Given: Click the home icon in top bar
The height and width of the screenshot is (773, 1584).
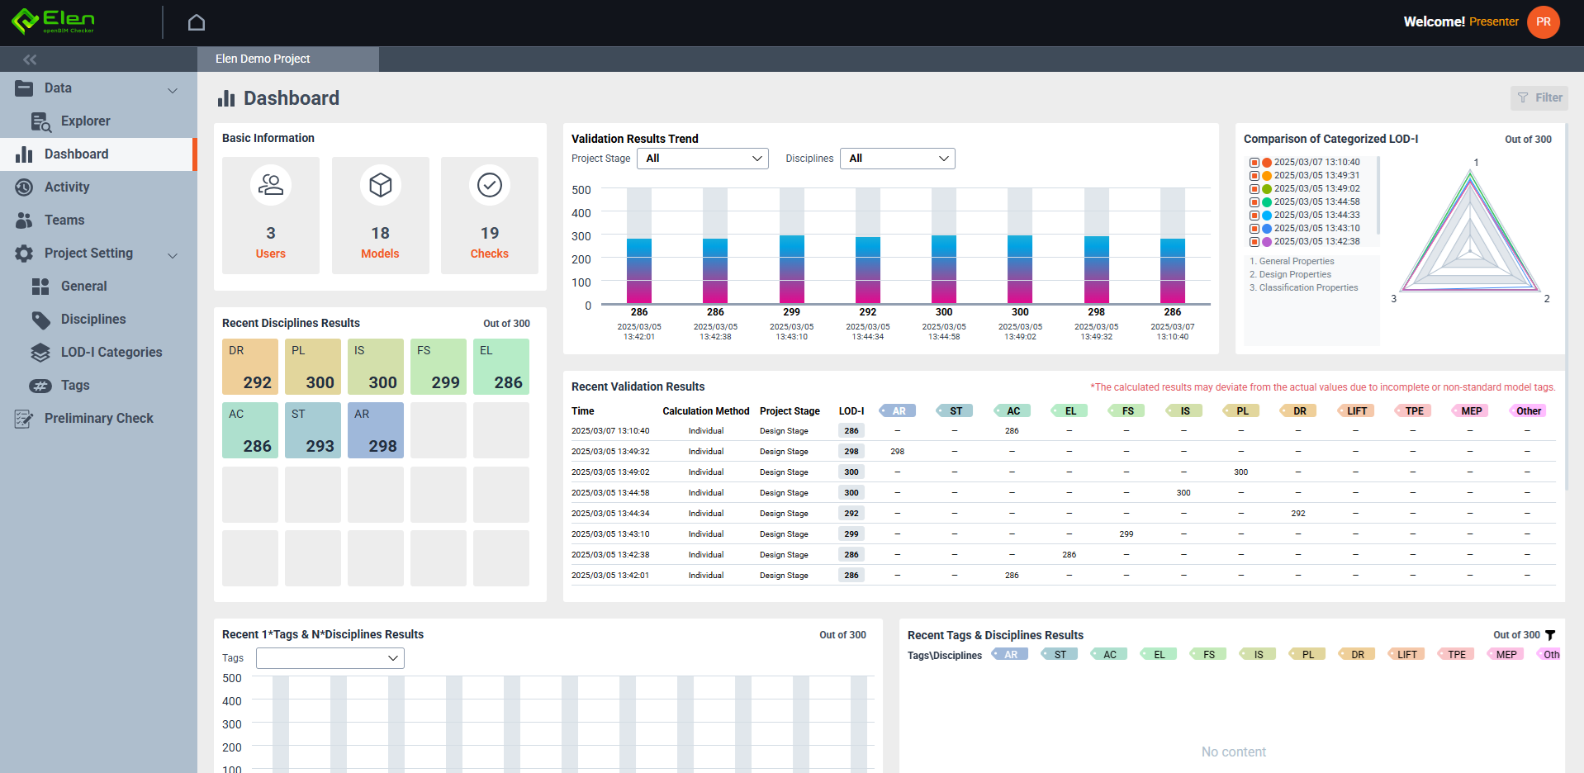Looking at the screenshot, I should 197,22.
